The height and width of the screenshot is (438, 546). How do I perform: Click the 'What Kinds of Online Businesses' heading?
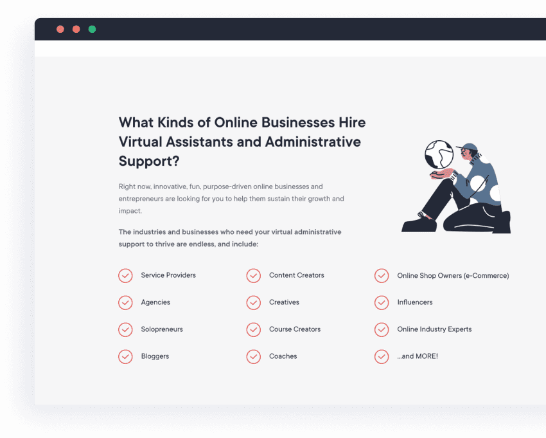click(x=242, y=142)
